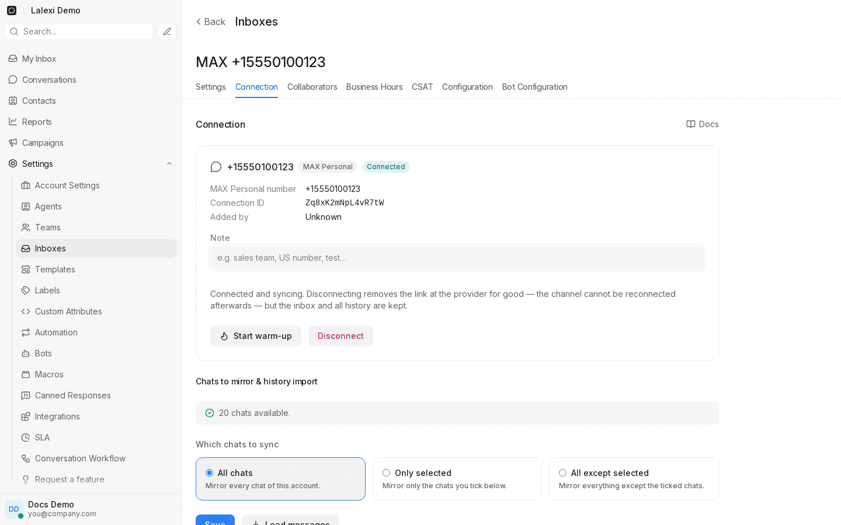
Task: Open the Docs book icon link
Action: (691, 124)
